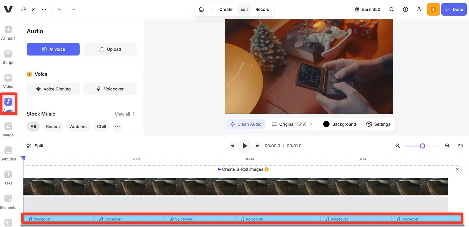Click the invite collaborator icon
This screenshot has height=227, width=469.
point(419,9)
